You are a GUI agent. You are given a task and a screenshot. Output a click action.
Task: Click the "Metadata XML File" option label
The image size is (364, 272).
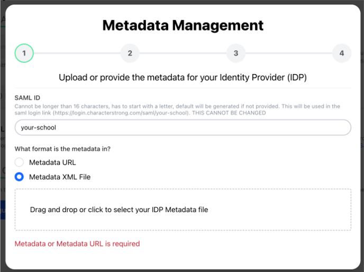tap(60, 177)
